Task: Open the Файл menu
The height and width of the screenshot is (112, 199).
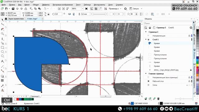Action: click(x=4, y=5)
